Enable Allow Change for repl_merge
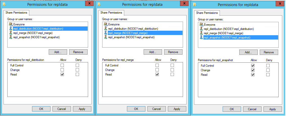This screenshot has height=116, width=286. coord(157,70)
